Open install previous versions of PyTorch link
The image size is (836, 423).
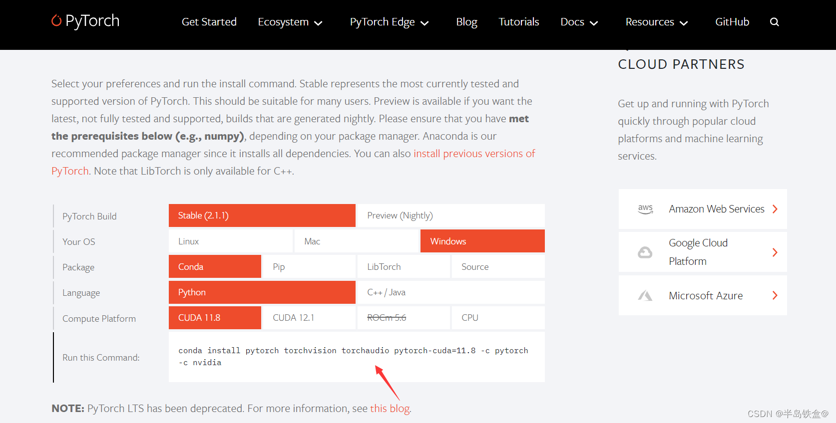[474, 154]
